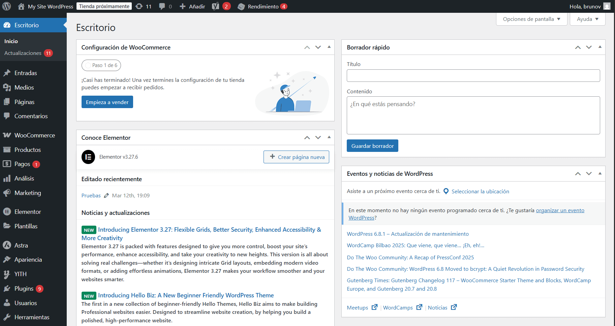
Task: Click Tienda próximamente in admin bar
Action: pos(104,6)
